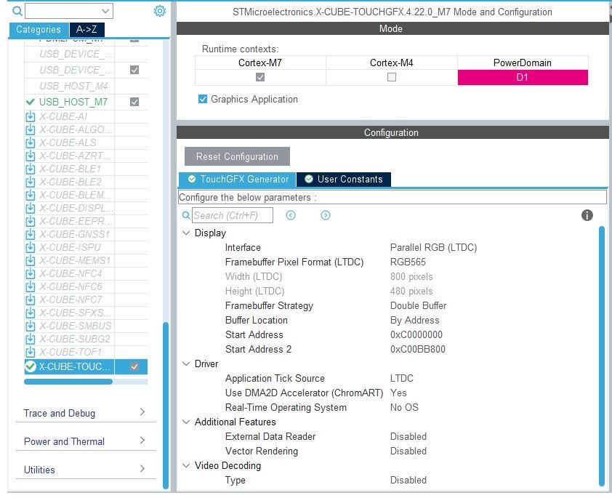Click download icon beside X-CUBE-BLE1

point(30,169)
